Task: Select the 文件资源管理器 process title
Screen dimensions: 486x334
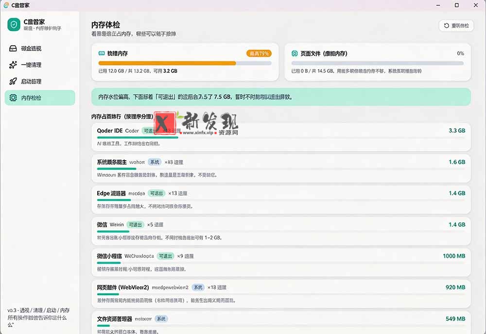Action: point(114,319)
